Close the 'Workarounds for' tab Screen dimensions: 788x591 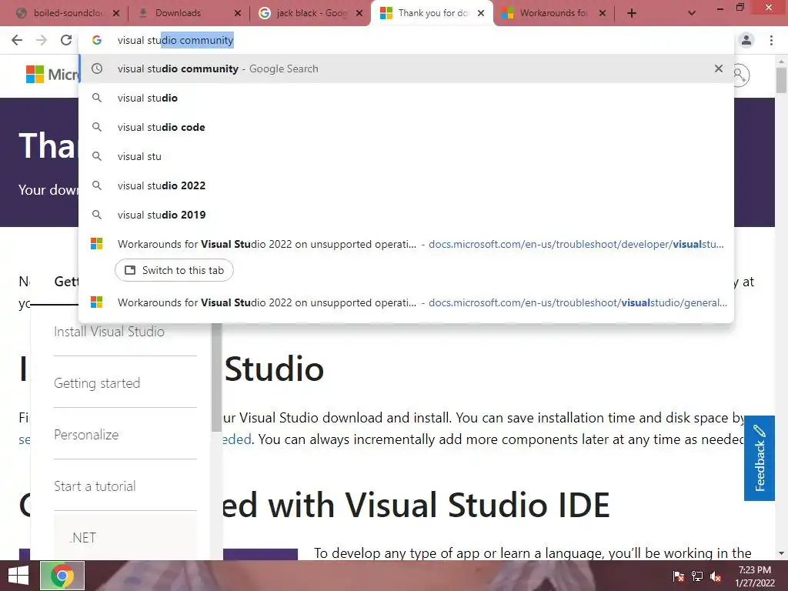pyautogui.click(x=603, y=13)
